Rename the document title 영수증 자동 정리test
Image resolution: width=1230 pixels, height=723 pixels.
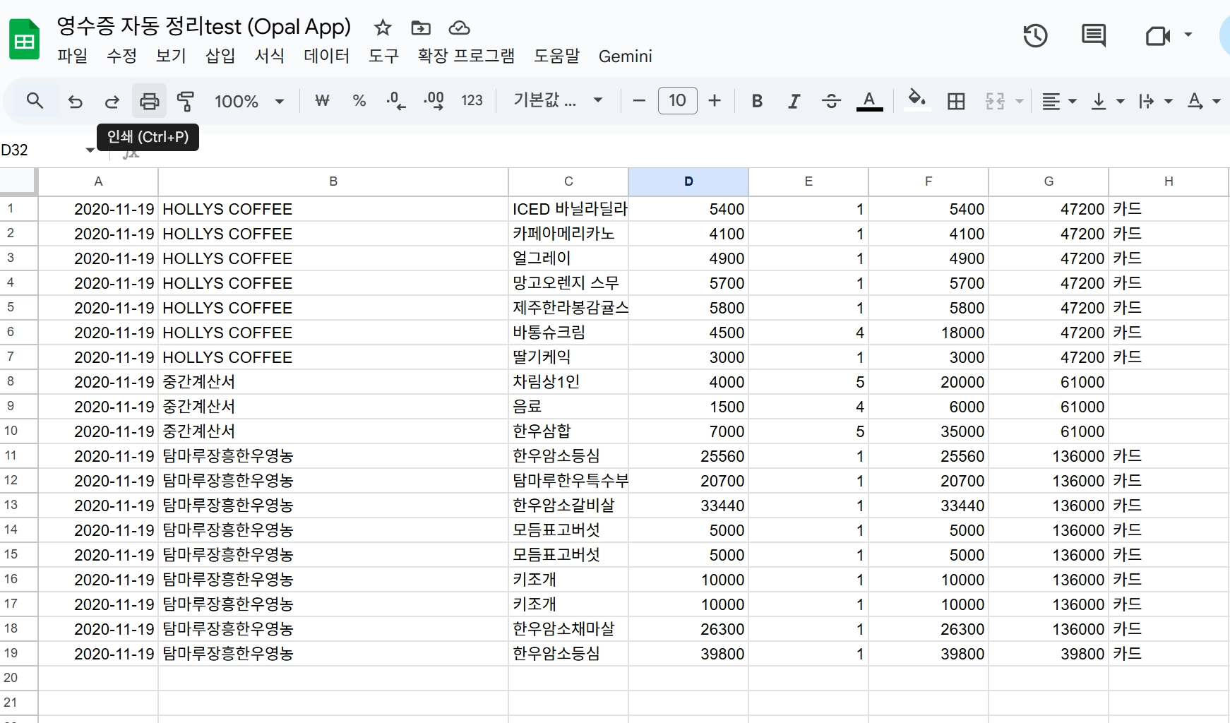click(x=204, y=27)
